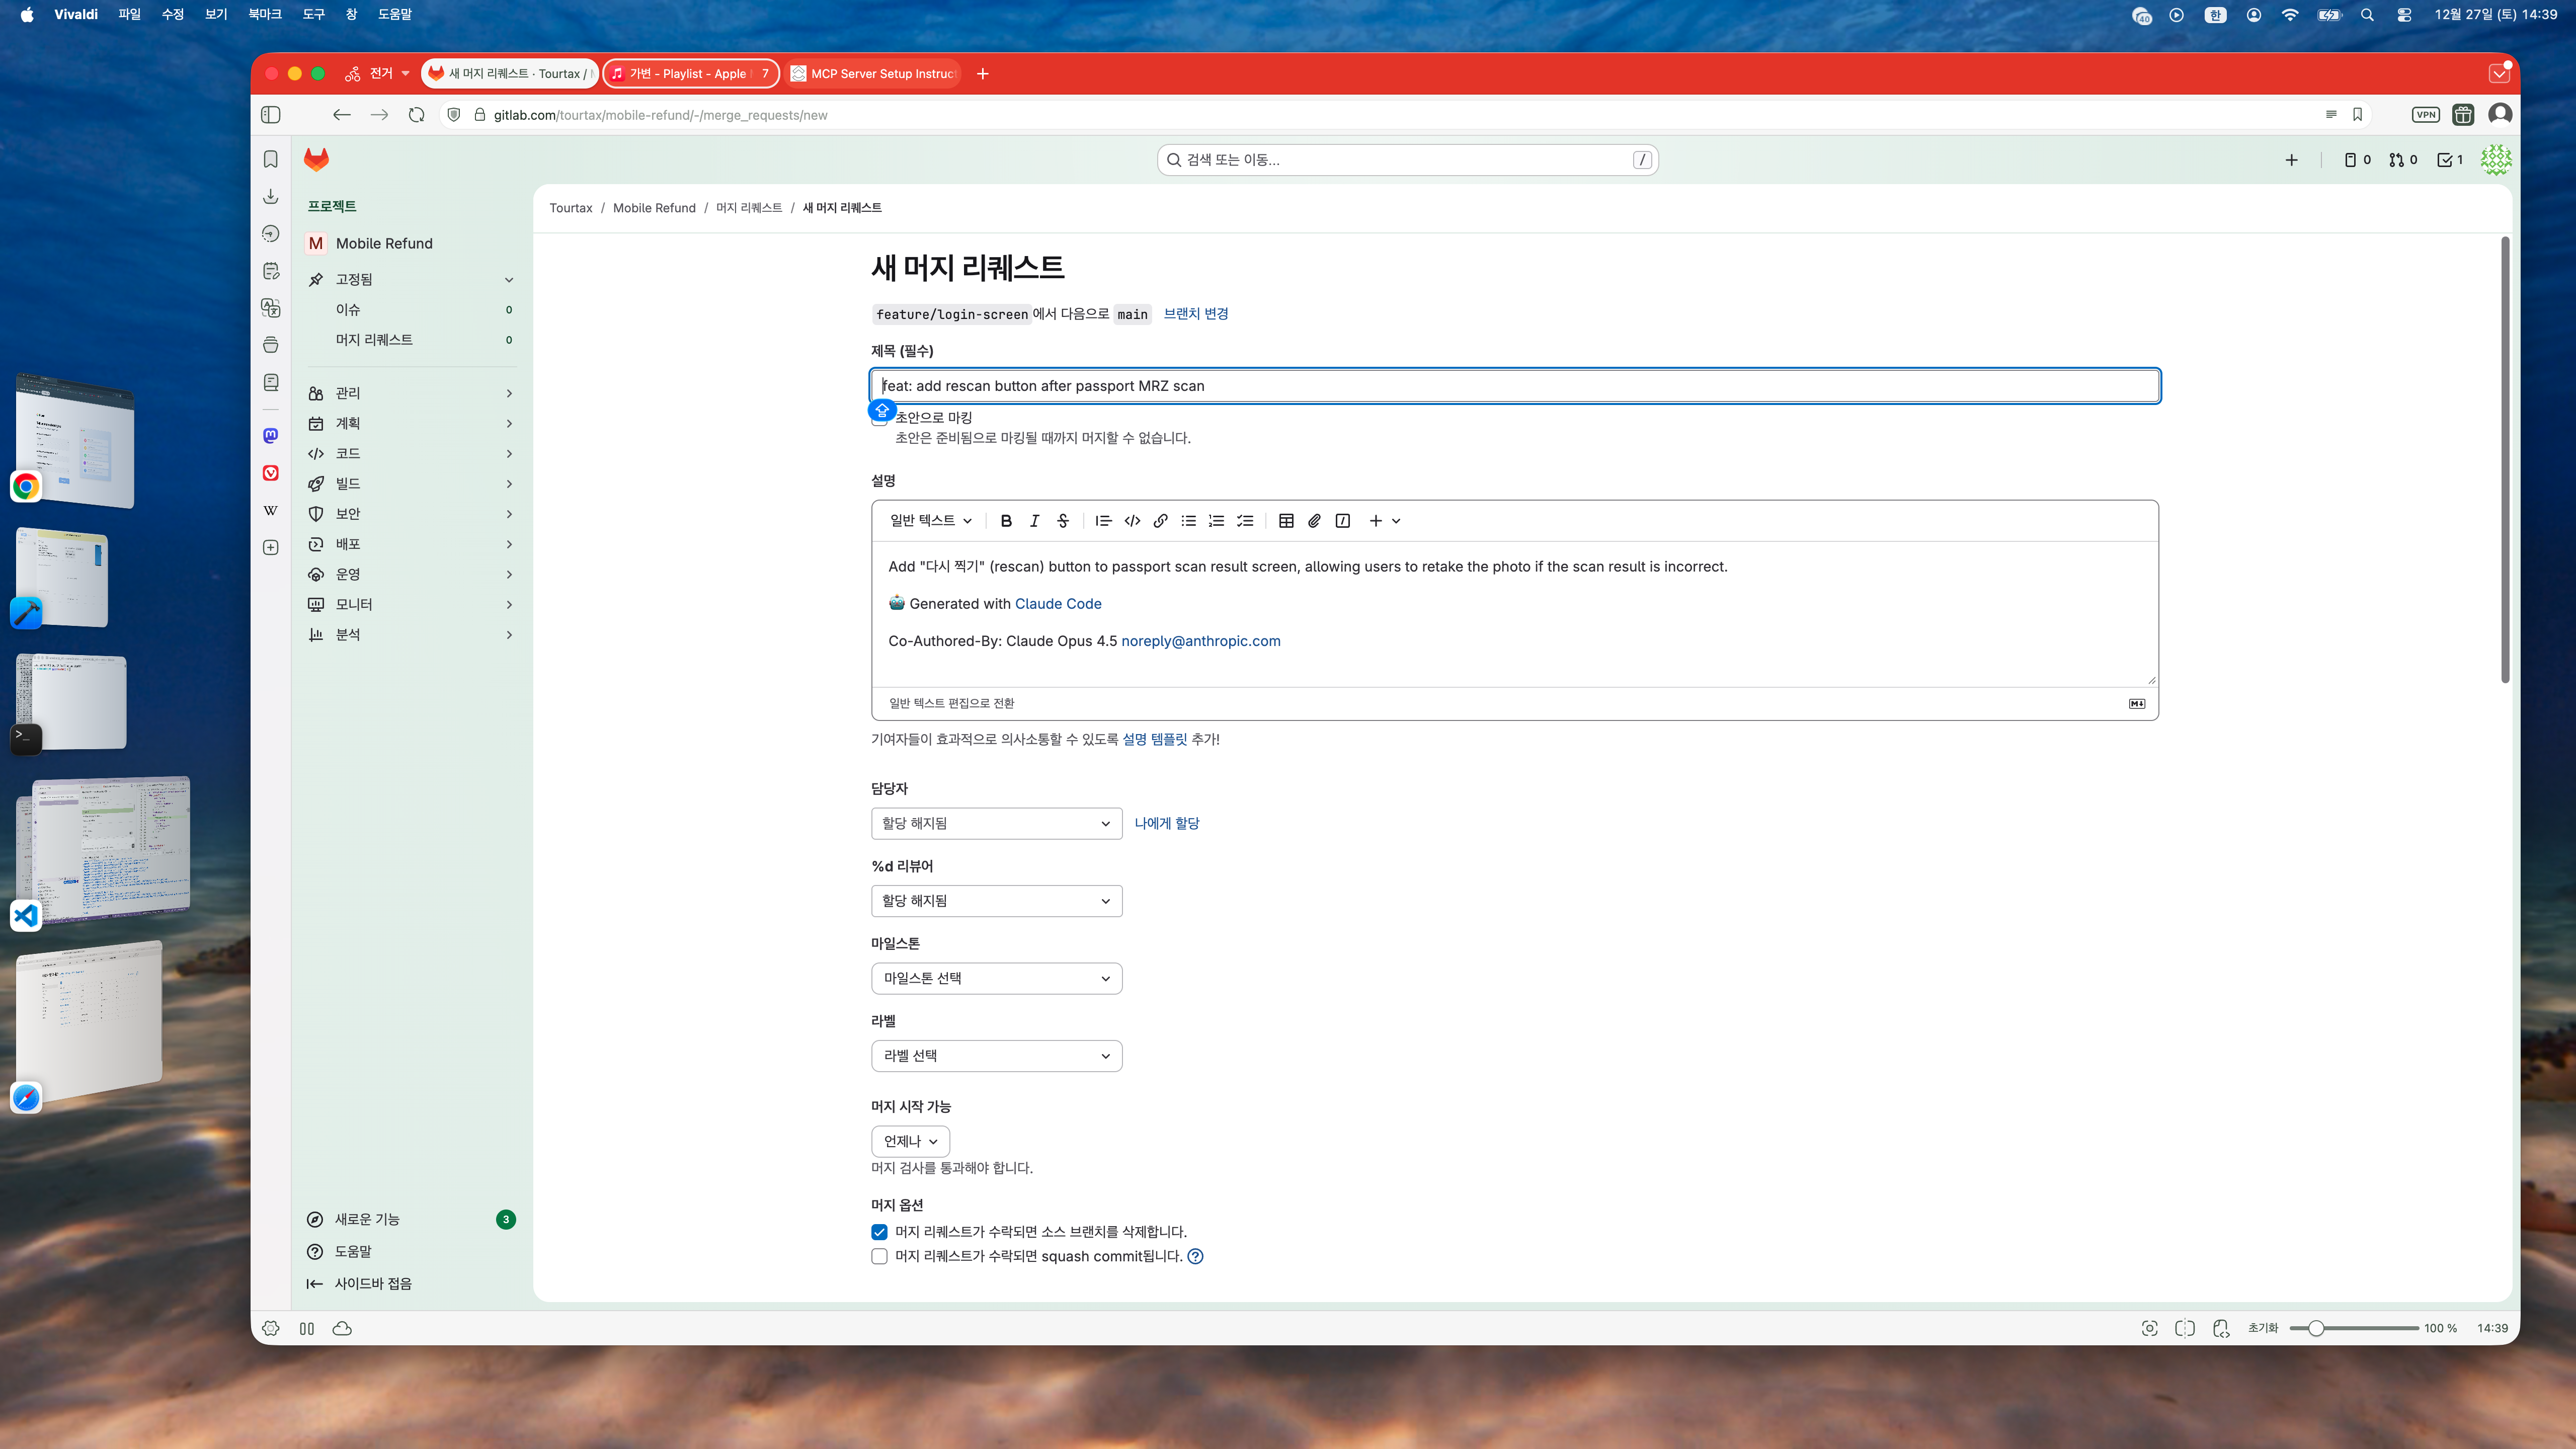
Task: Click the GitLab search or go-to field
Action: tap(1407, 160)
